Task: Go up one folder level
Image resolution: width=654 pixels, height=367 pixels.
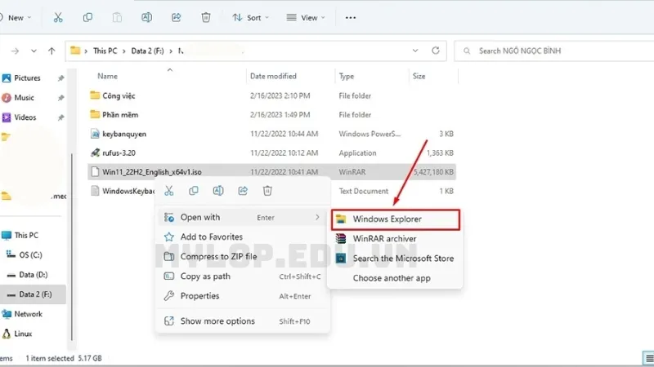Action: point(52,51)
